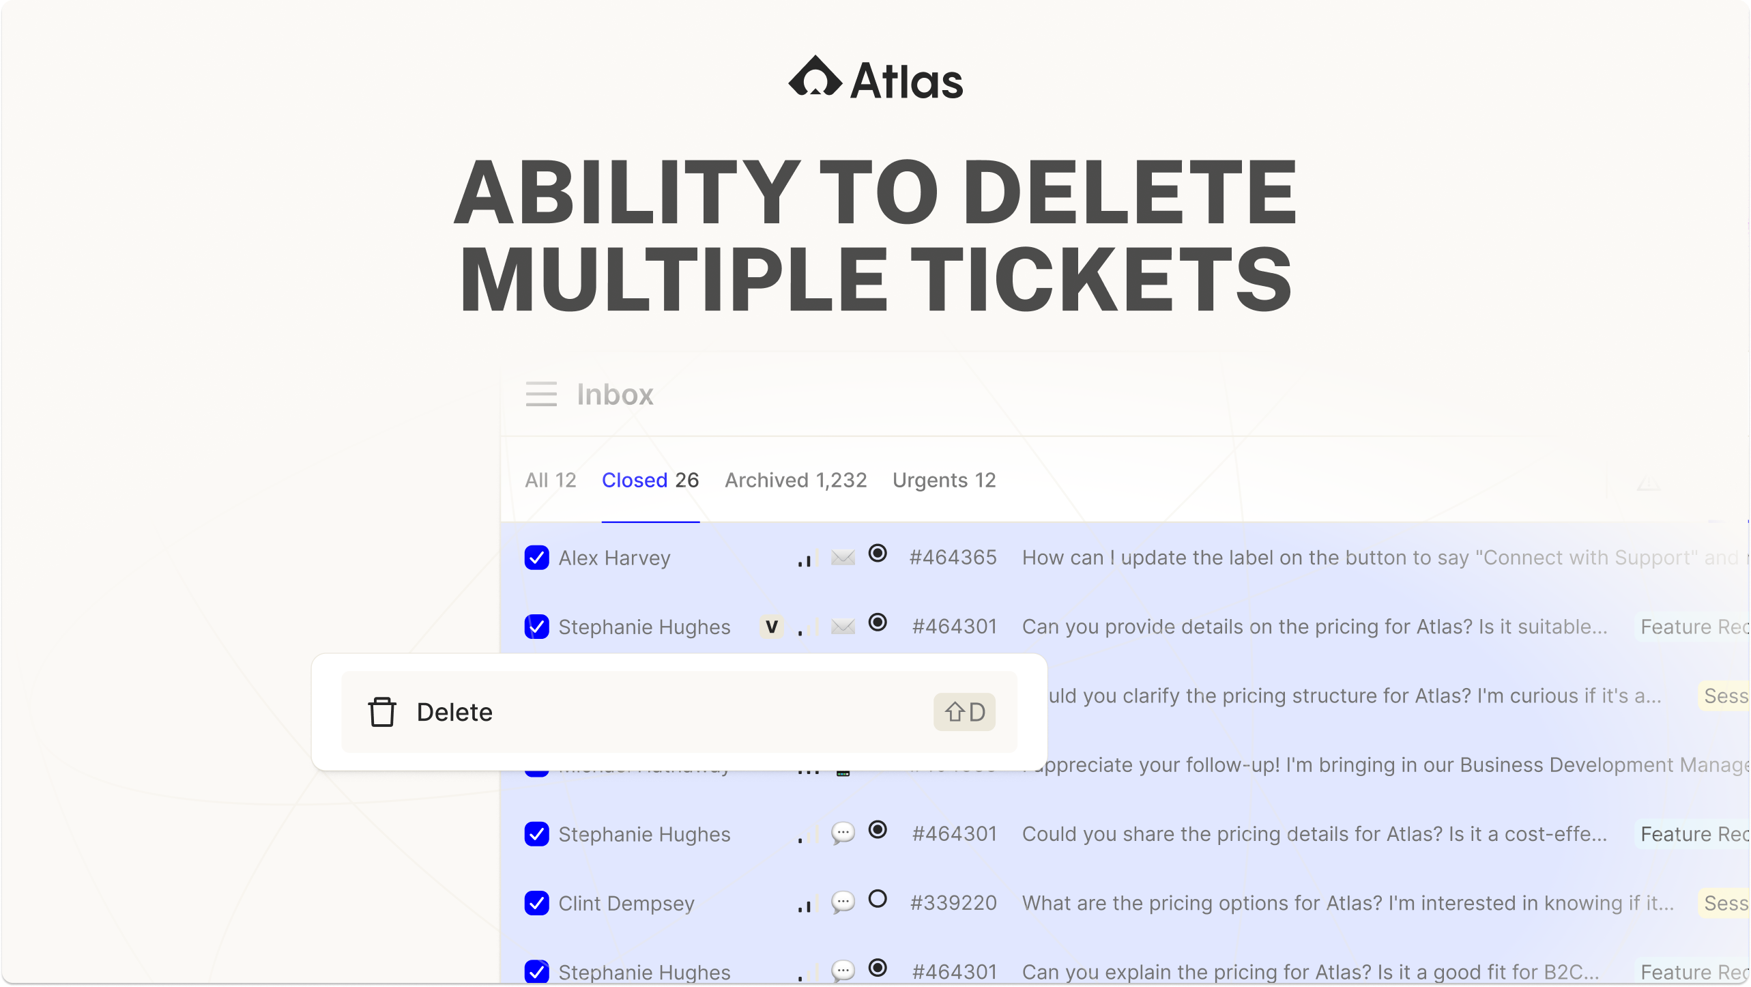The image size is (1751, 987).
Task: Open 'Can you provide details on the pricing' ticket
Action: (1314, 627)
